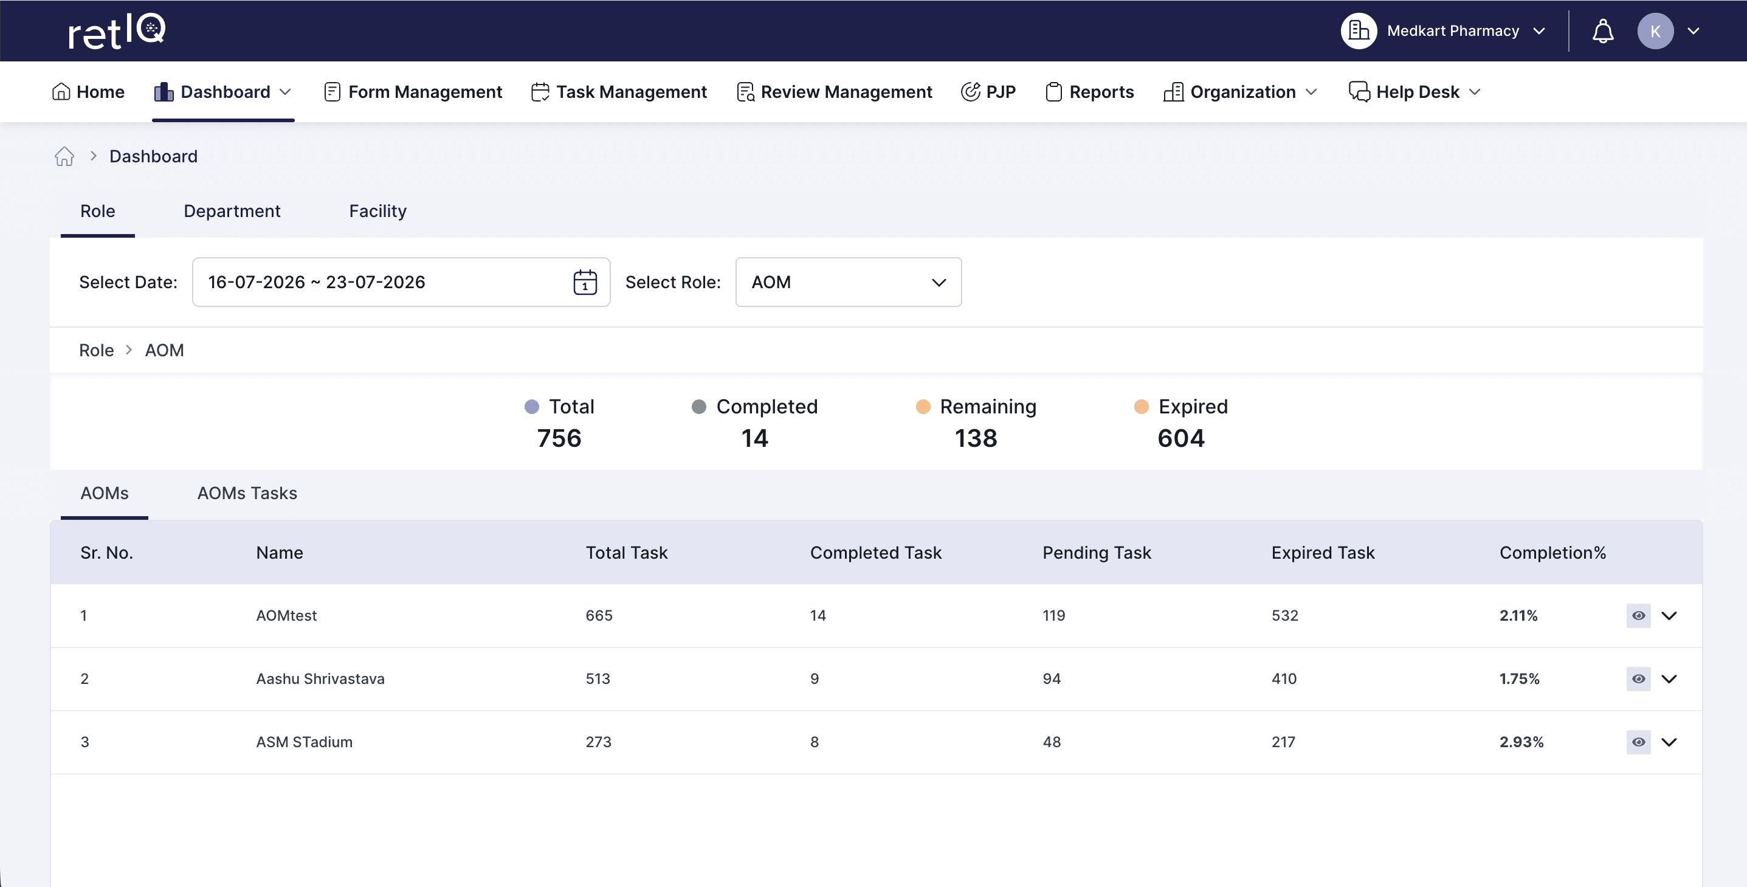Expand the Aashu Shrivastava row
Viewport: 1747px width, 887px height.
click(1669, 679)
